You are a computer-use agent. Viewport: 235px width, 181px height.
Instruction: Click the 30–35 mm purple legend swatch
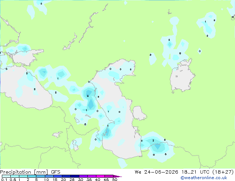pyautogui.click(x=83, y=176)
